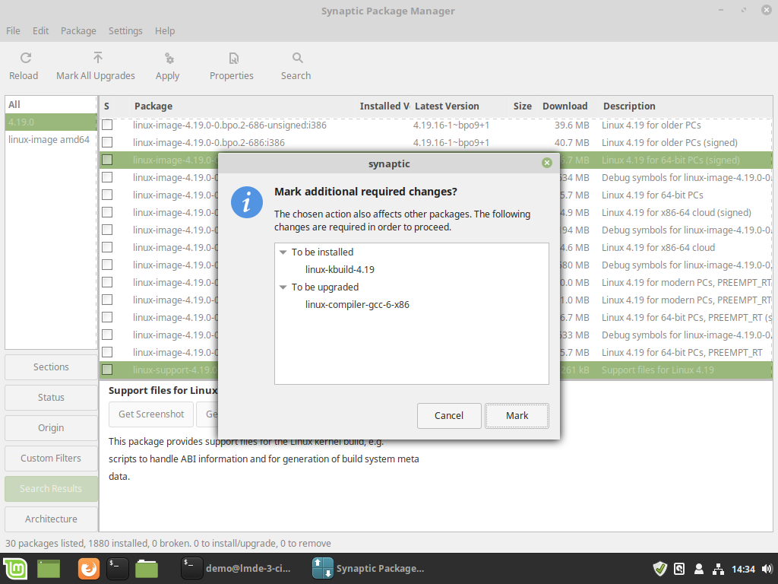The width and height of the screenshot is (778, 584).
Task: Open the Custom Filters view
Action: tap(51, 458)
